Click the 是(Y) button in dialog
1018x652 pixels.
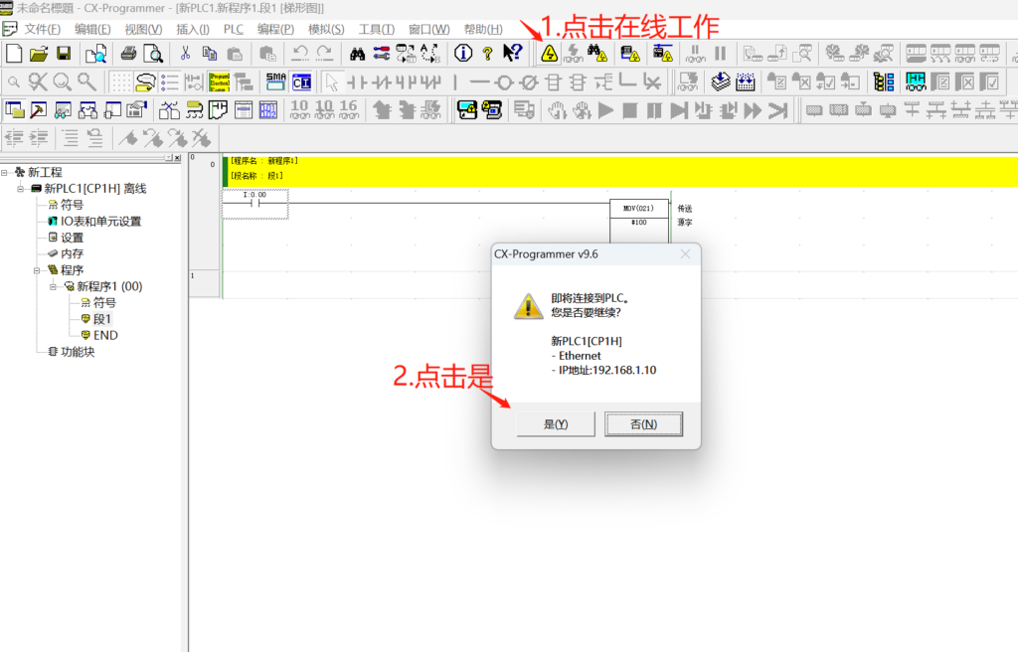pos(556,424)
